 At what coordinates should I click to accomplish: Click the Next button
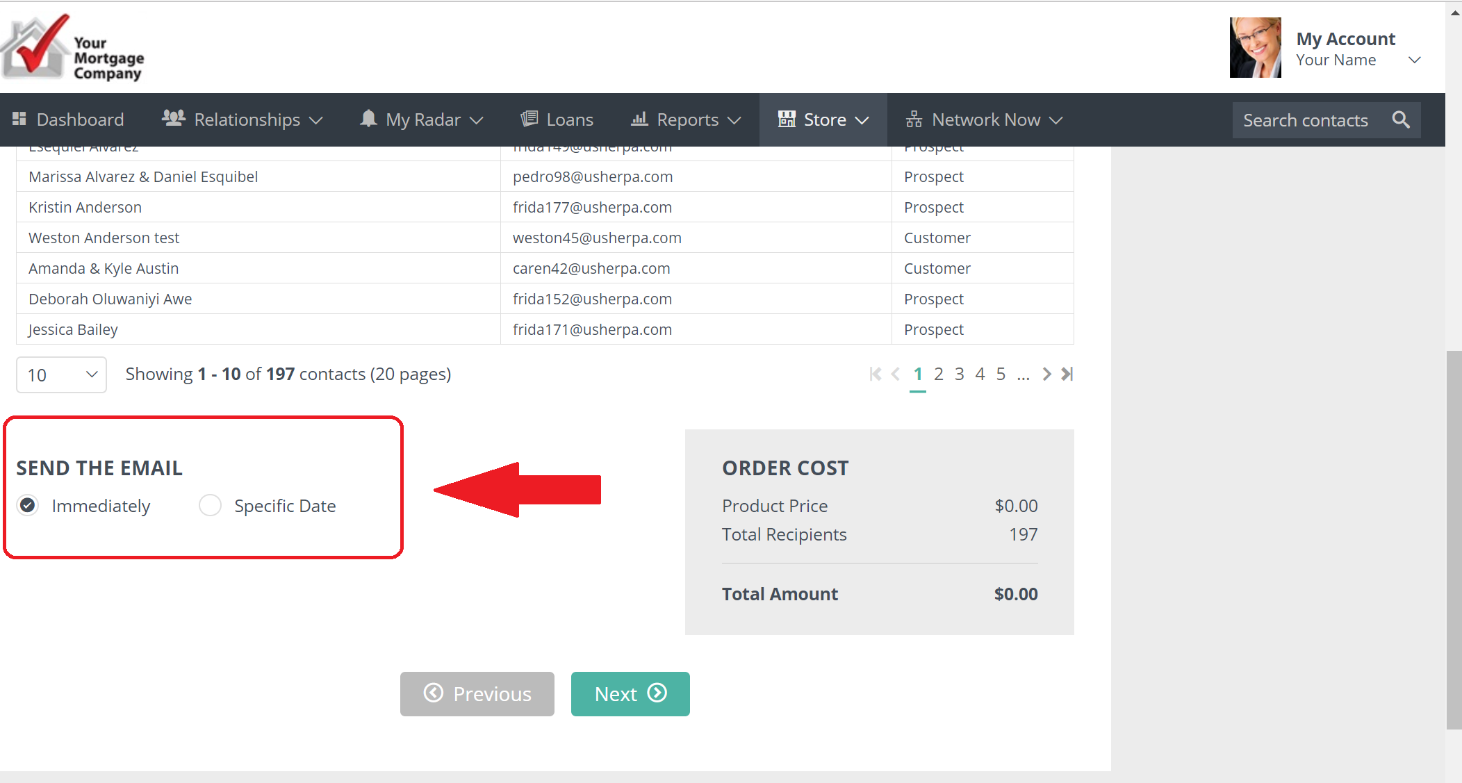tap(630, 693)
